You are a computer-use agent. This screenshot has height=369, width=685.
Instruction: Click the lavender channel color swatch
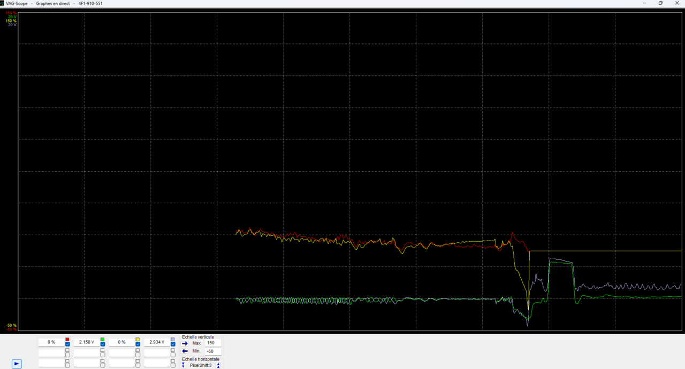[x=173, y=339]
